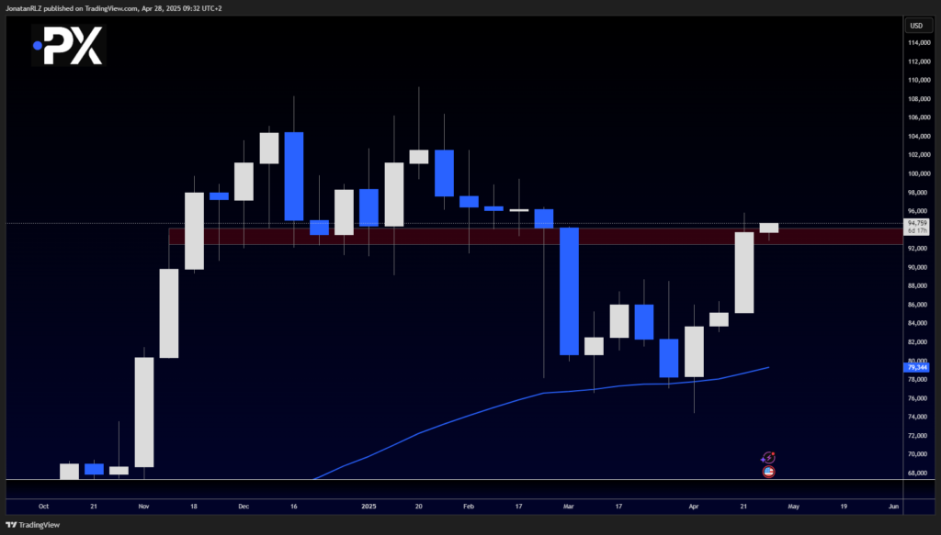This screenshot has width=941, height=535.
Task: Click the 16 date label on time axis
Action: click(x=293, y=507)
